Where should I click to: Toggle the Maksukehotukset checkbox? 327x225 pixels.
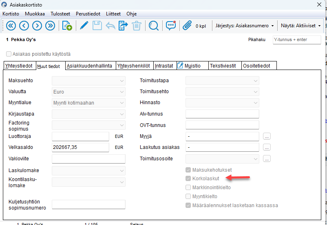188,170
